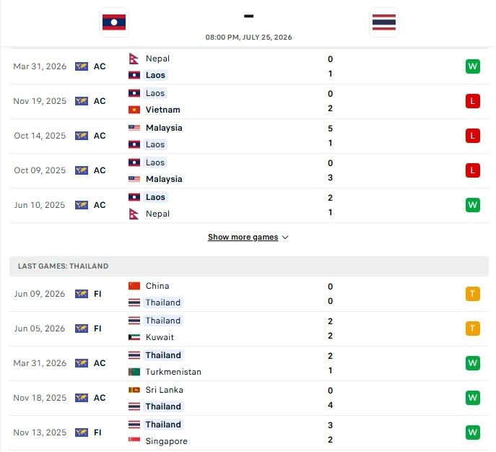Open the Laos team flag in header
Image resolution: width=496 pixels, height=452 pixels.
point(114,22)
